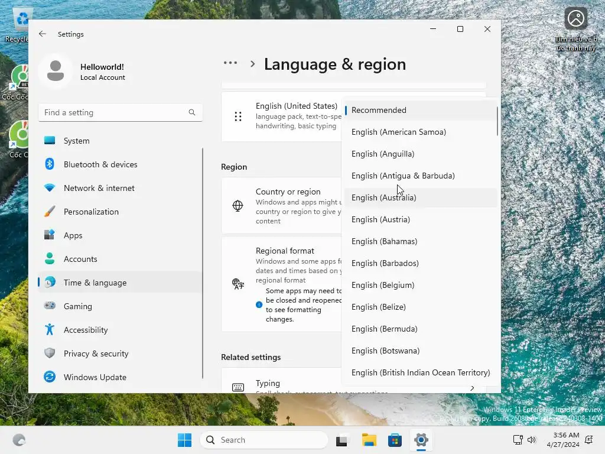Open Gaming settings
605x454 pixels.
[120, 306]
